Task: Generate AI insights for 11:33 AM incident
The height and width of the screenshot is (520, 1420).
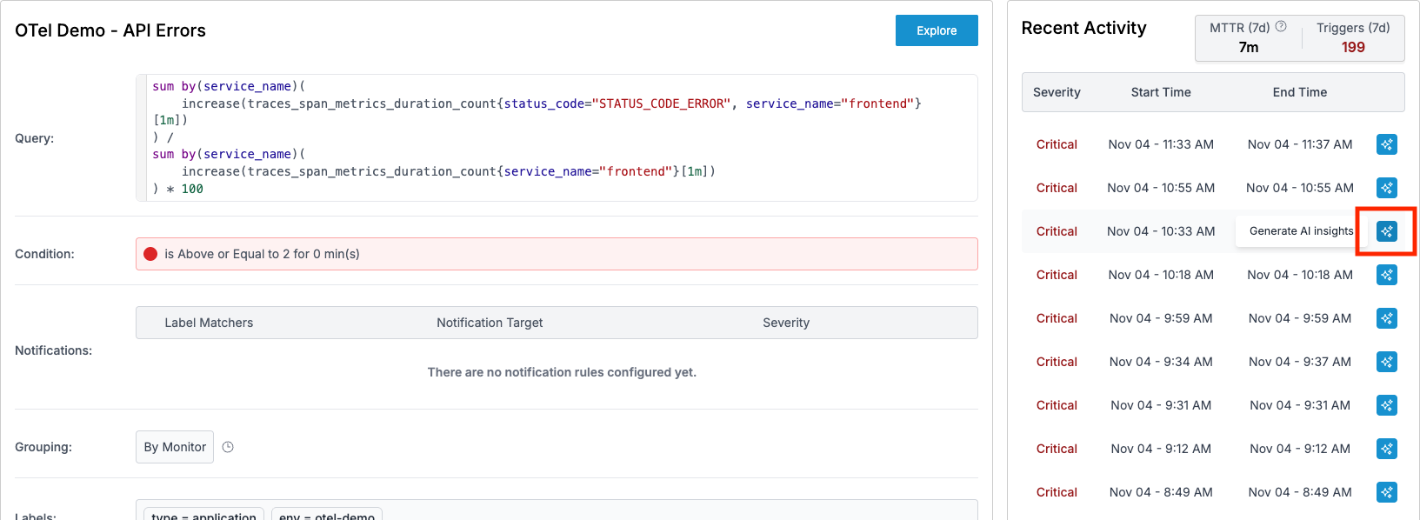Action: pos(1387,144)
